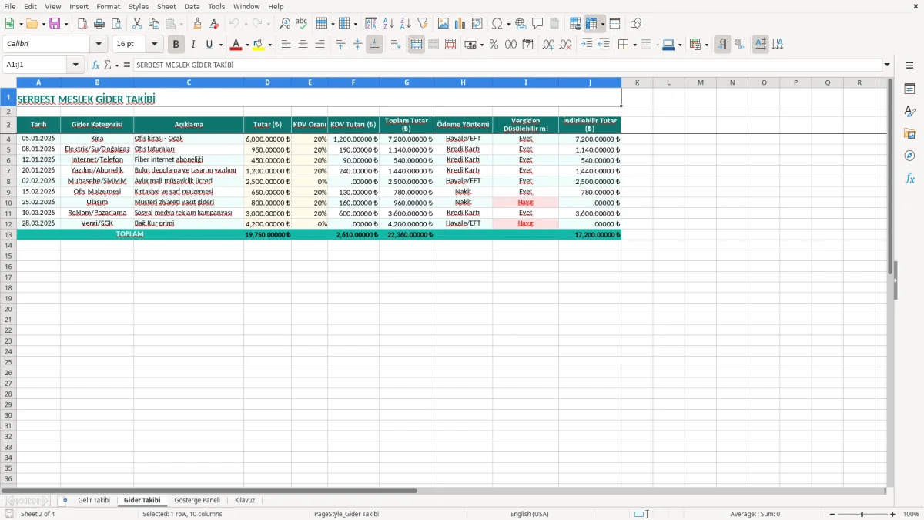Click the vertical scrollbar

coord(890,281)
